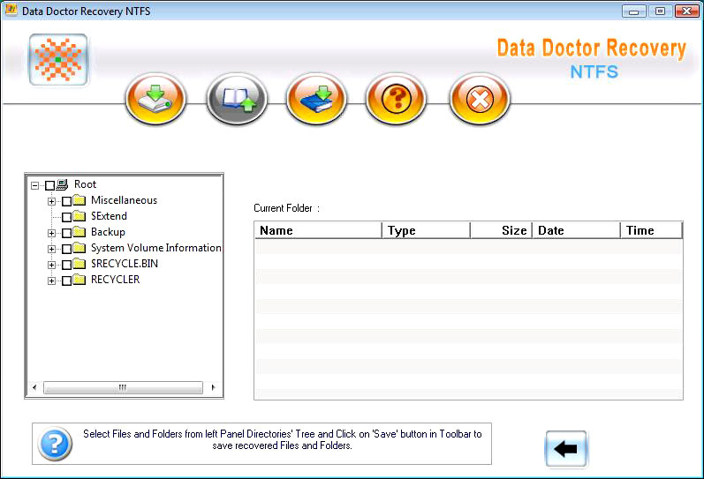The width and height of the screenshot is (704, 479).
Task: Select the RECYCLER tree label
Action: (x=116, y=280)
